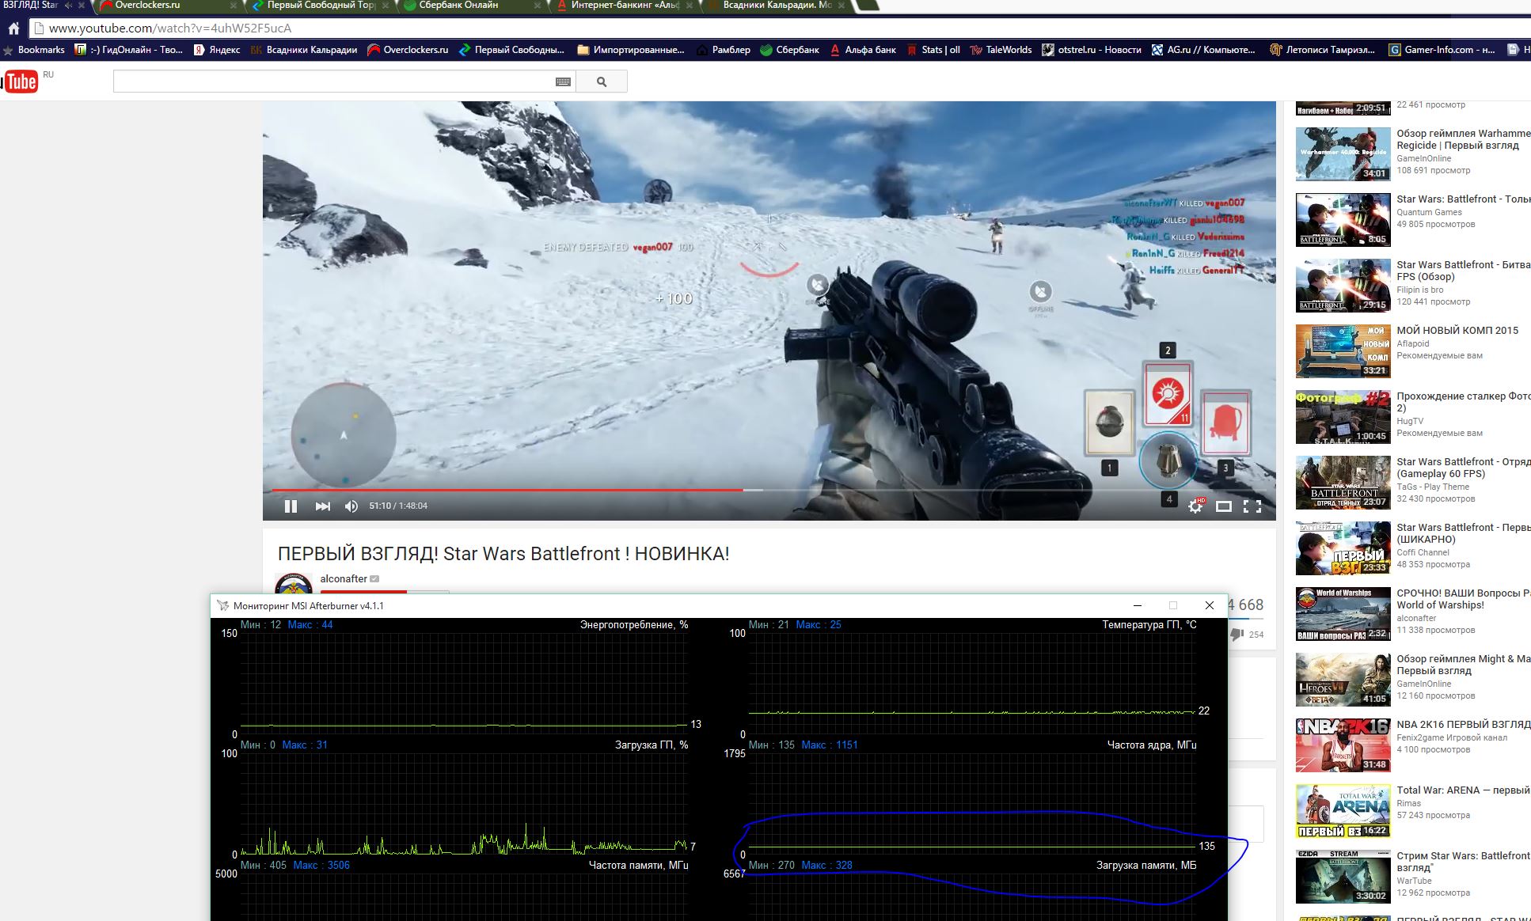Skip to next video in player
Screen dimensions: 1531x921
pyautogui.click(x=322, y=506)
